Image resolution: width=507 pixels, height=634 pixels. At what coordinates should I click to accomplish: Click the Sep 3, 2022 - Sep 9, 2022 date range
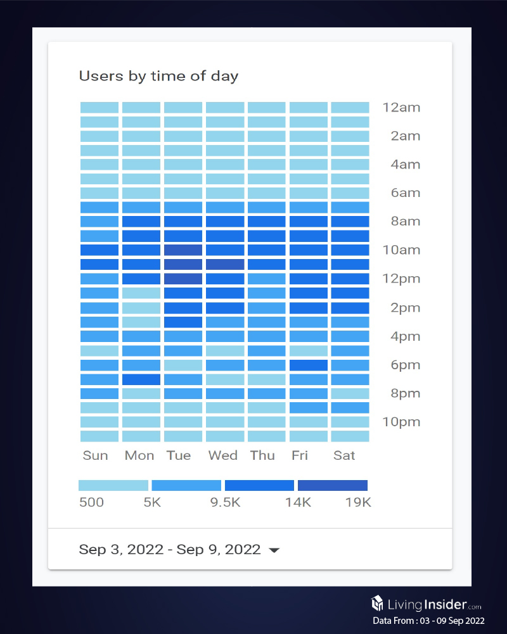pyautogui.click(x=169, y=550)
